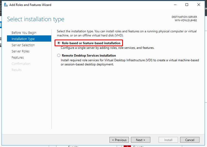Viewport: 207px width, 147px height.
Task: Click 'Add Roles and Features Wizard' title text
Action: (x=30, y=5)
